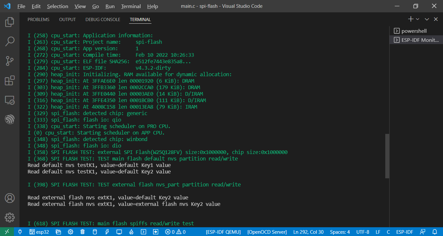This screenshot has width=443, height=236.
Task: Open the File menu
Action: tap(21, 6)
